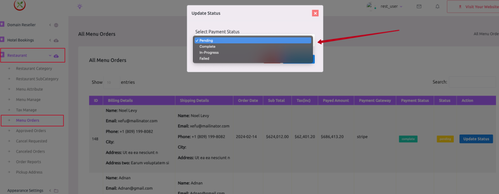This screenshot has width=499, height=194.
Task: Sort by the ID column header
Action: (96, 100)
